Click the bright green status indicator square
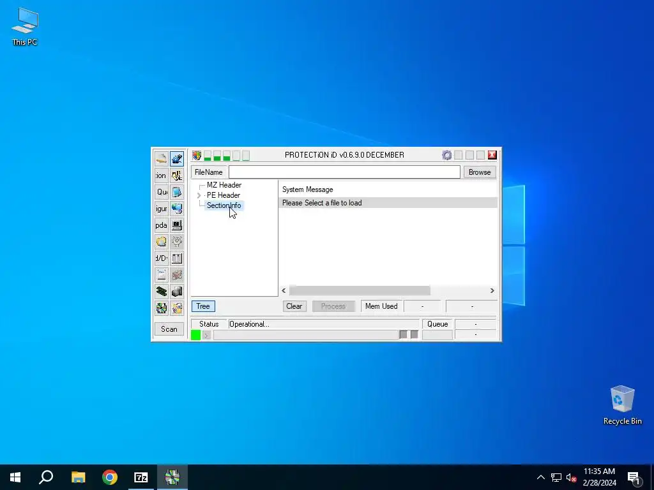 click(195, 335)
